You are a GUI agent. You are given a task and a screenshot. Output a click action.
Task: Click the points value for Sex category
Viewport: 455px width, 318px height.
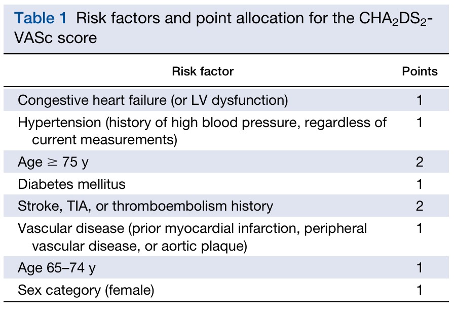420,290
